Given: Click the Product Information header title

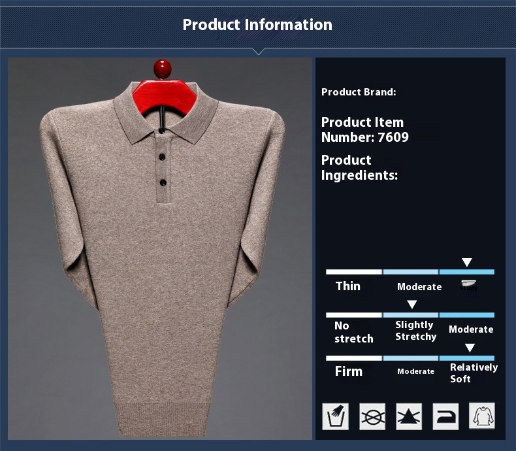Looking at the screenshot, I should [257, 25].
